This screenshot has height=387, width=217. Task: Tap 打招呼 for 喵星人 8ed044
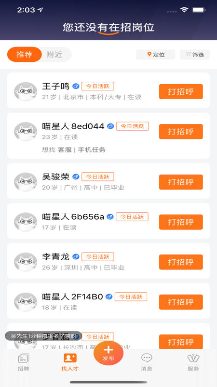point(181,132)
